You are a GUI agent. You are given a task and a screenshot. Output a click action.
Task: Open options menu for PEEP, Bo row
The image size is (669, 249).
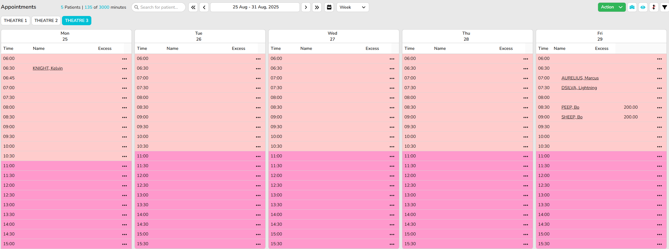(659, 108)
